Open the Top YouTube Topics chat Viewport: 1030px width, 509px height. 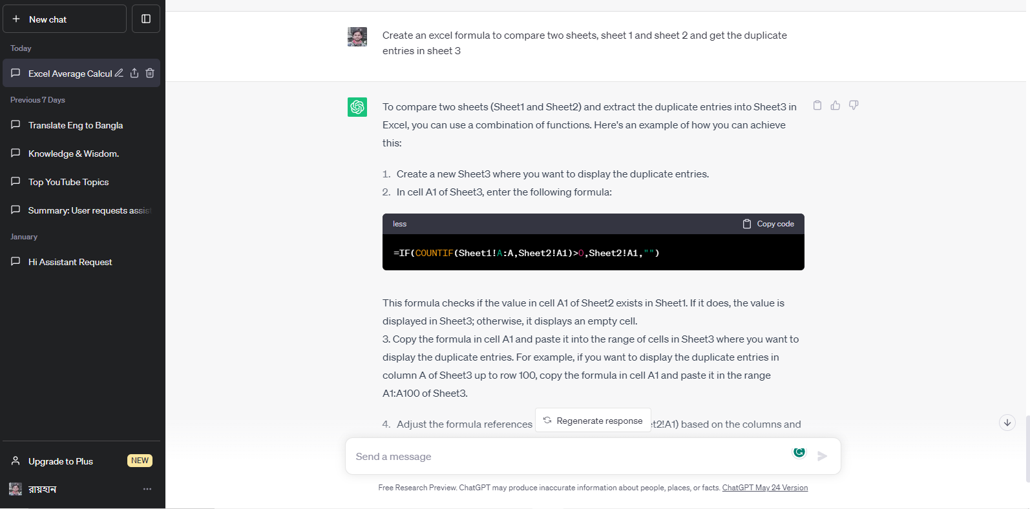68,182
